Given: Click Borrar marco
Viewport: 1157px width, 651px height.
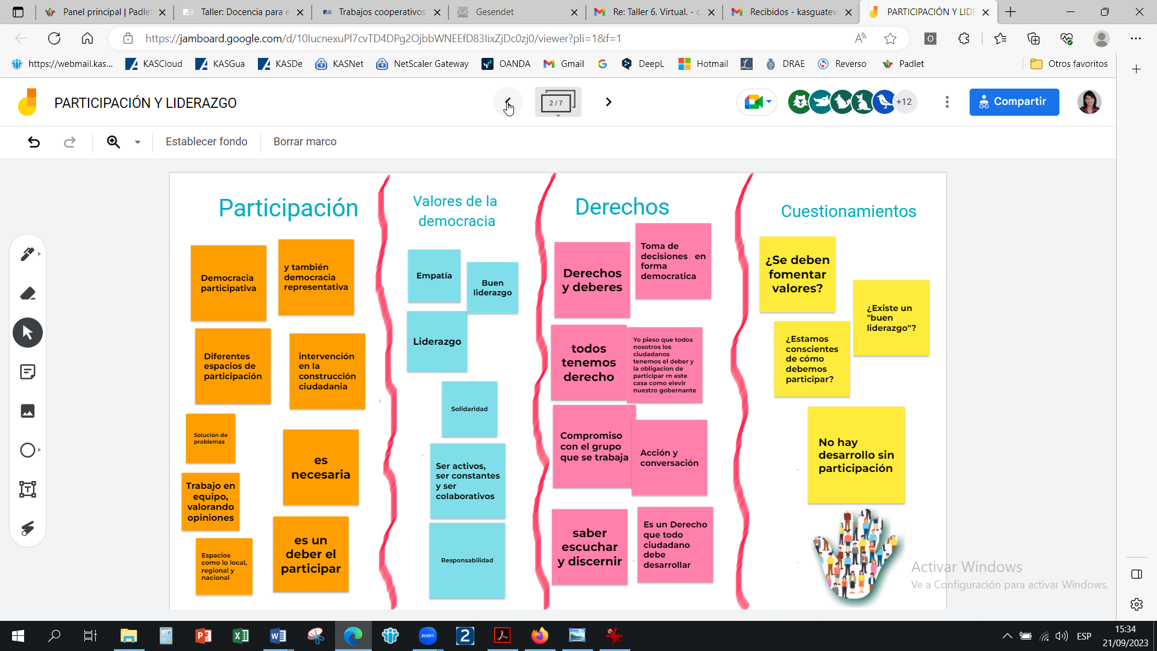Looking at the screenshot, I should pyautogui.click(x=305, y=142).
